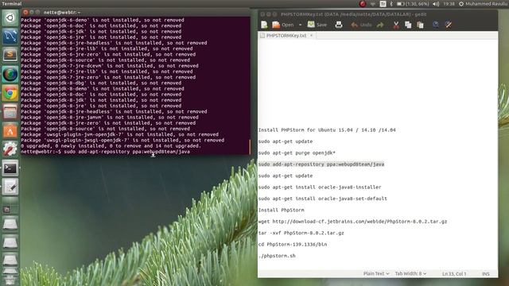This screenshot has height=286, width=509.
Task: Open the clock showing 19:38
Action: coord(449,4)
